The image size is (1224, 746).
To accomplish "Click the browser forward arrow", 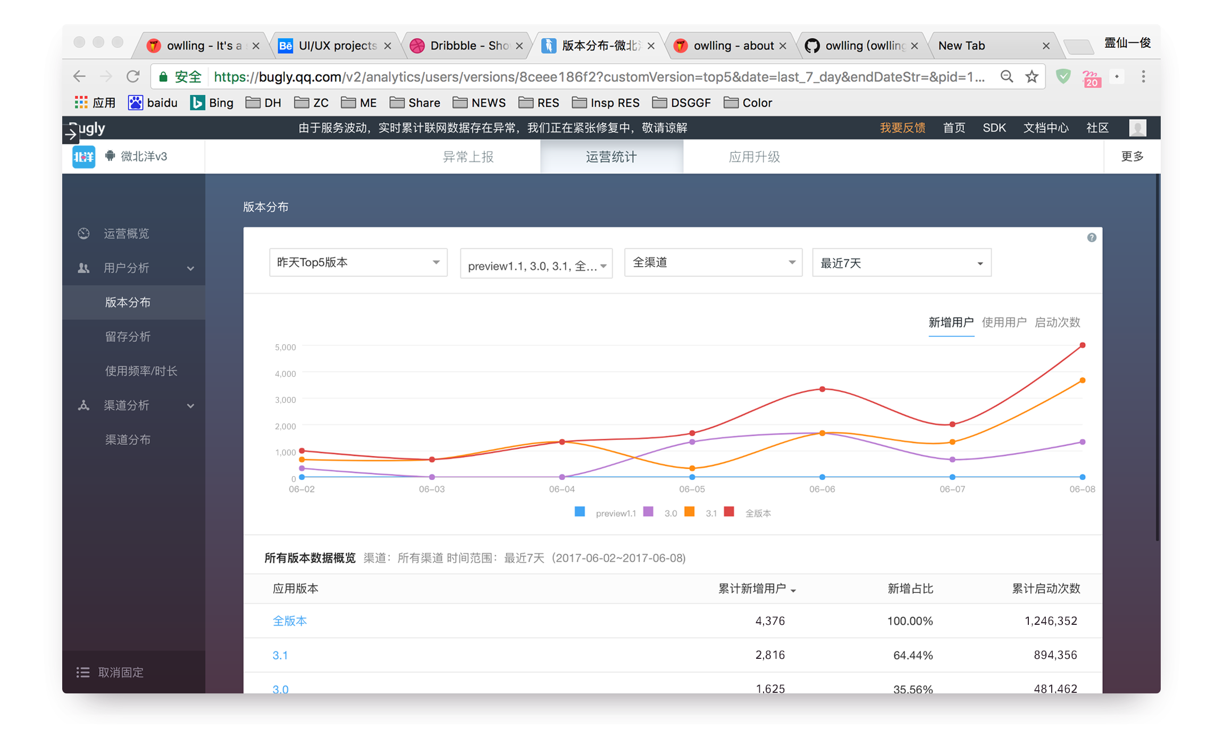I will (106, 77).
